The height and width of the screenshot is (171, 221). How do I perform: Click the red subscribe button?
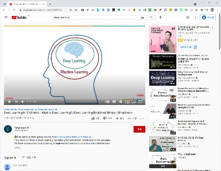click(x=139, y=129)
